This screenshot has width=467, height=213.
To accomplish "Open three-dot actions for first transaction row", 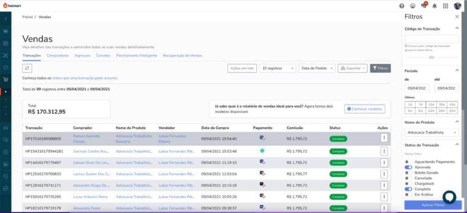I will [x=384, y=138].
